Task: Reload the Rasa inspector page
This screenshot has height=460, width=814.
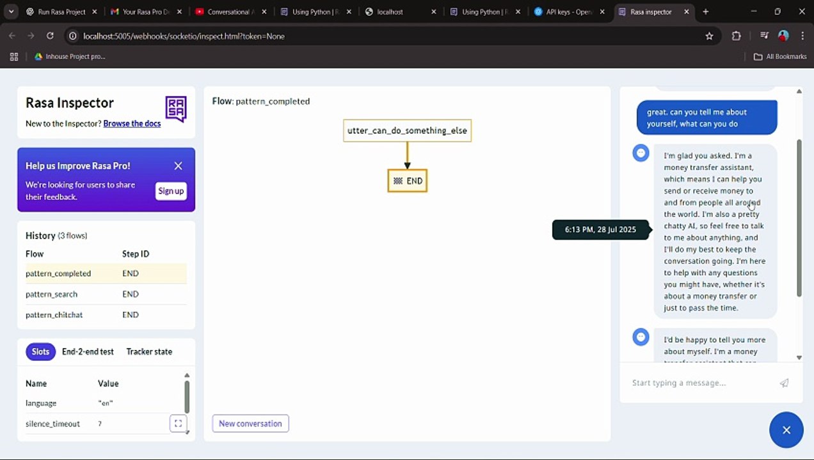Action: 50,36
